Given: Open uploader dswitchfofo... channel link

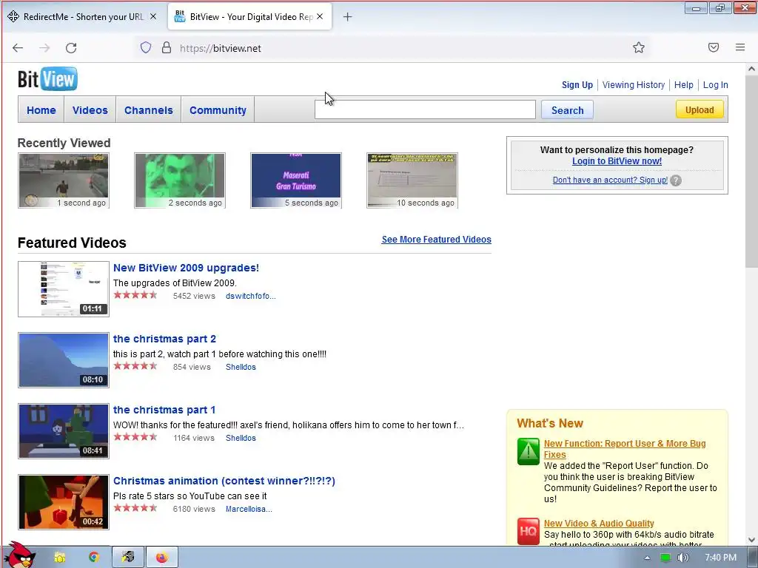Looking at the screenshot, I should (250, 296).
